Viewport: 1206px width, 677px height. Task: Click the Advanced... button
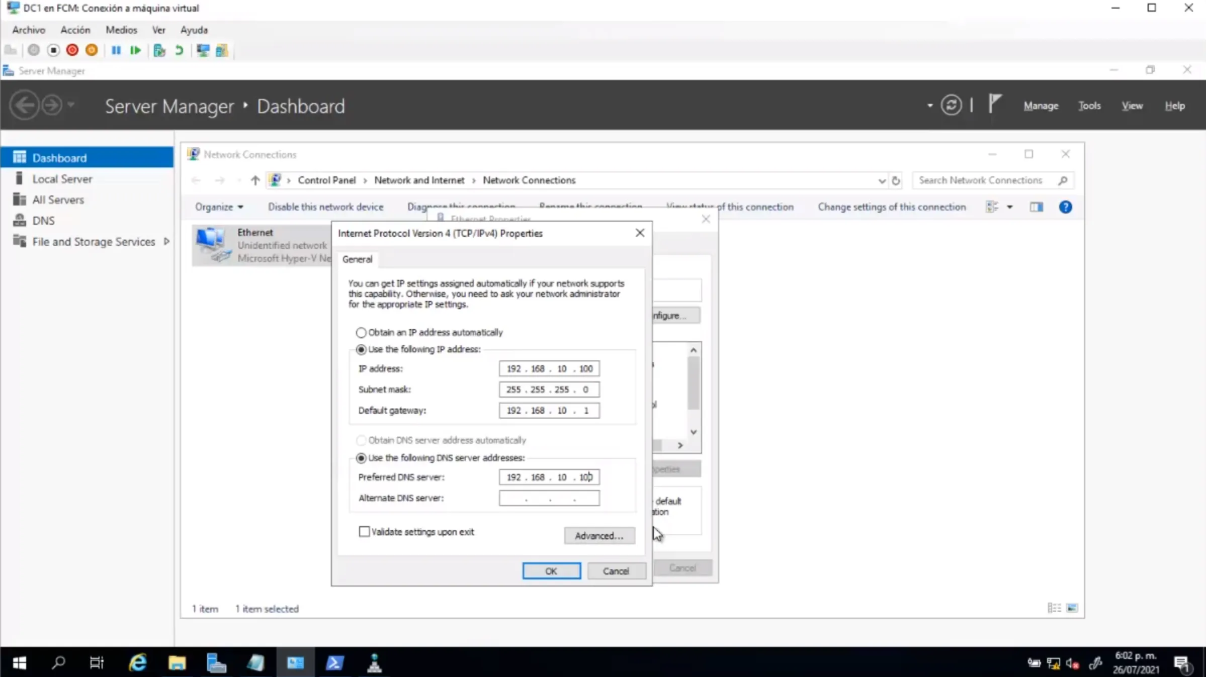pyautogui.click(x=599, y=536)
